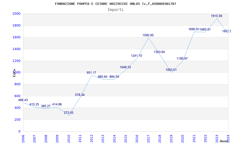Click the 1000 y-axis tick label
231x144 pixels.
pos(16,73)
